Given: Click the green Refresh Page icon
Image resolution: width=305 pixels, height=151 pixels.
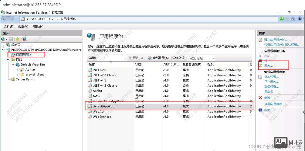Looking at the screenshot, I should click(282, 19).
